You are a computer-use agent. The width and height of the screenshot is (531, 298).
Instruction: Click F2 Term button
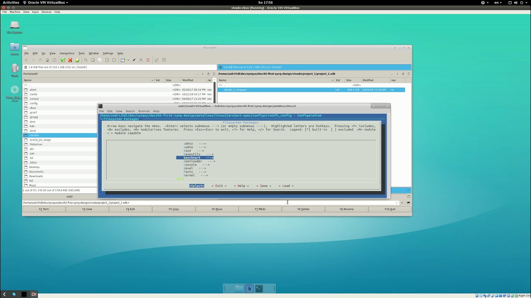pyautogui.click(x=44, y=209)
